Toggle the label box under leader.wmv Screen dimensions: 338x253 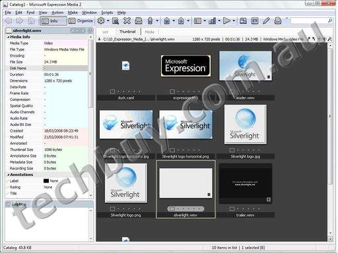(x=232, y=92)
